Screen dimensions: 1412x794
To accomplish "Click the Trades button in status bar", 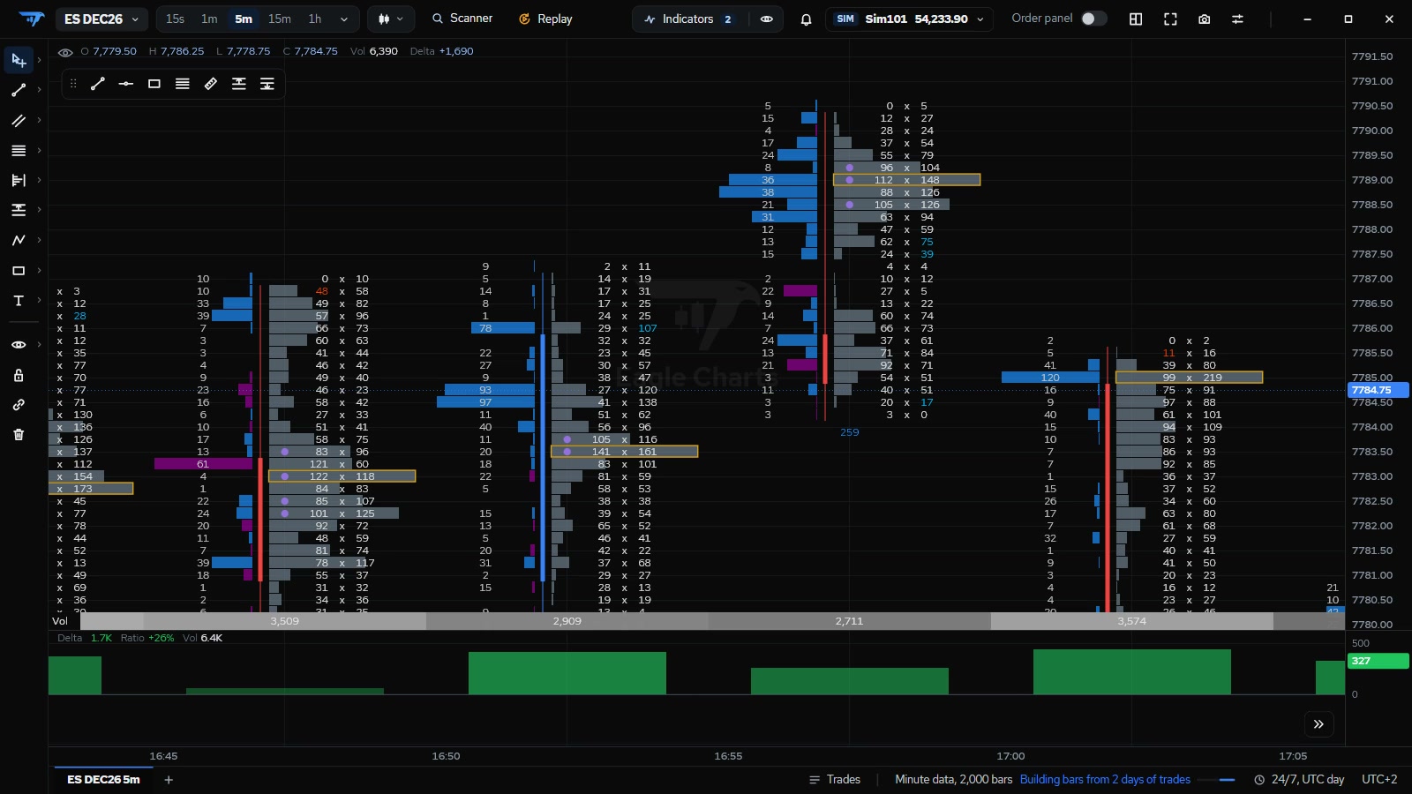I will tap(835, 780).
